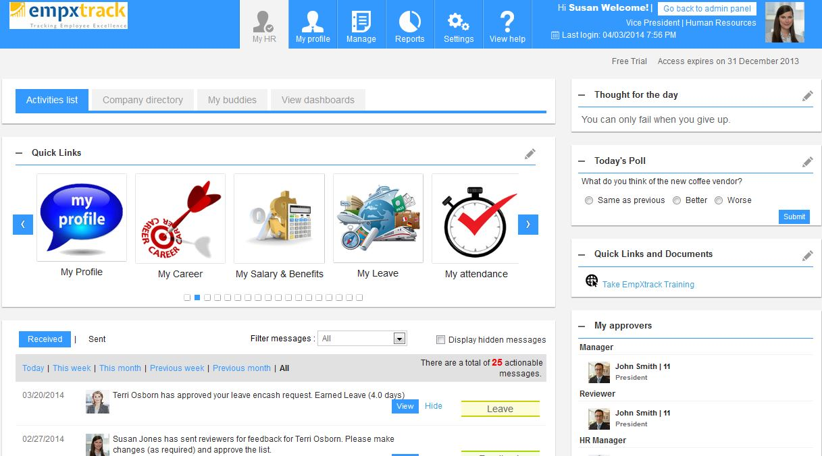The height and width of the screenshot is (456, 822).
Task: Select the Better poll option
Action: (x=676, y=200)
